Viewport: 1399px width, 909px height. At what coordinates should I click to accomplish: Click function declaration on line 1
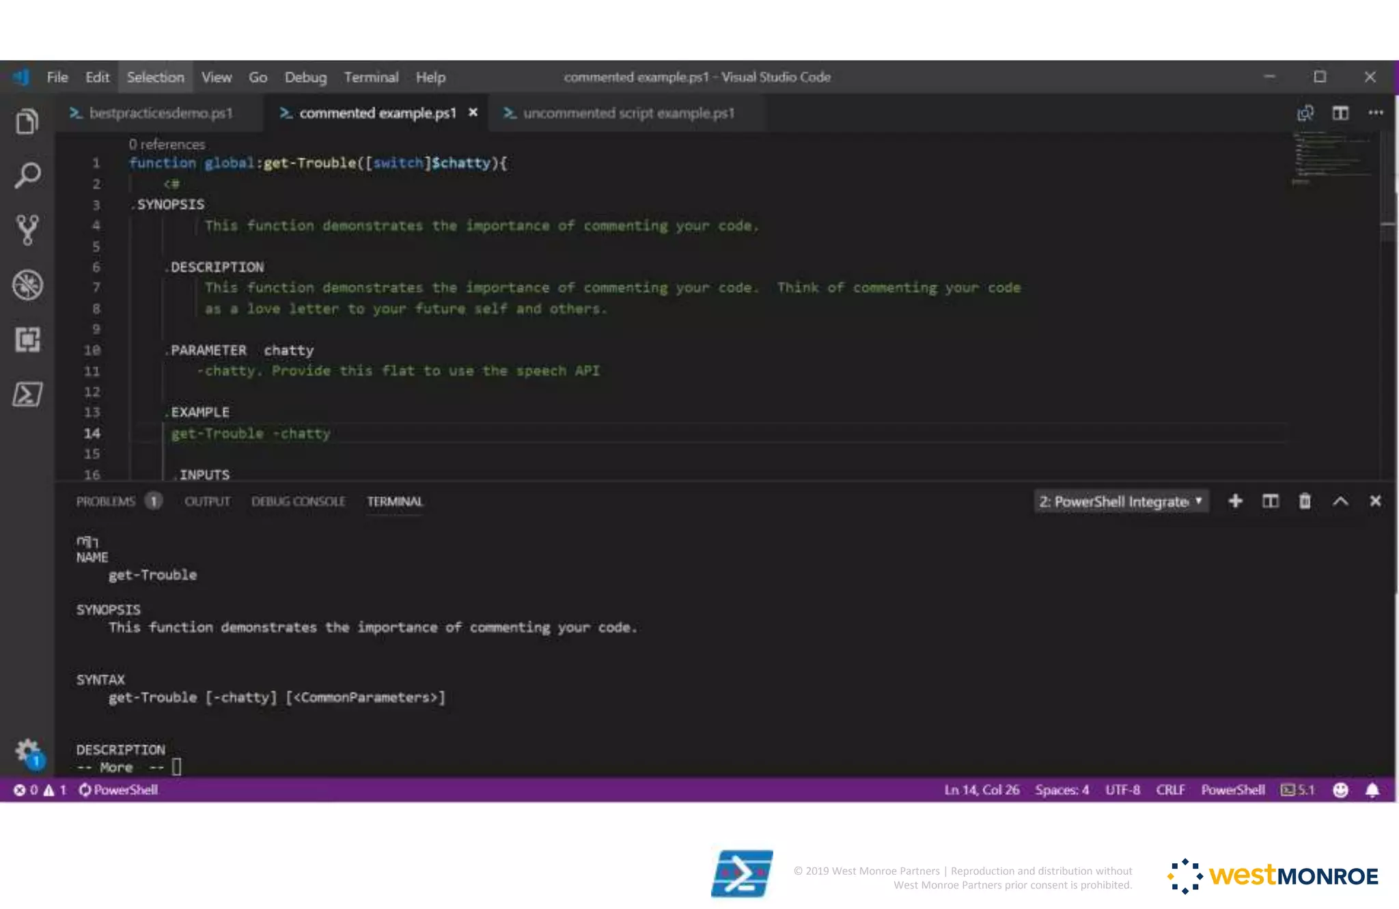click(318, 163)
